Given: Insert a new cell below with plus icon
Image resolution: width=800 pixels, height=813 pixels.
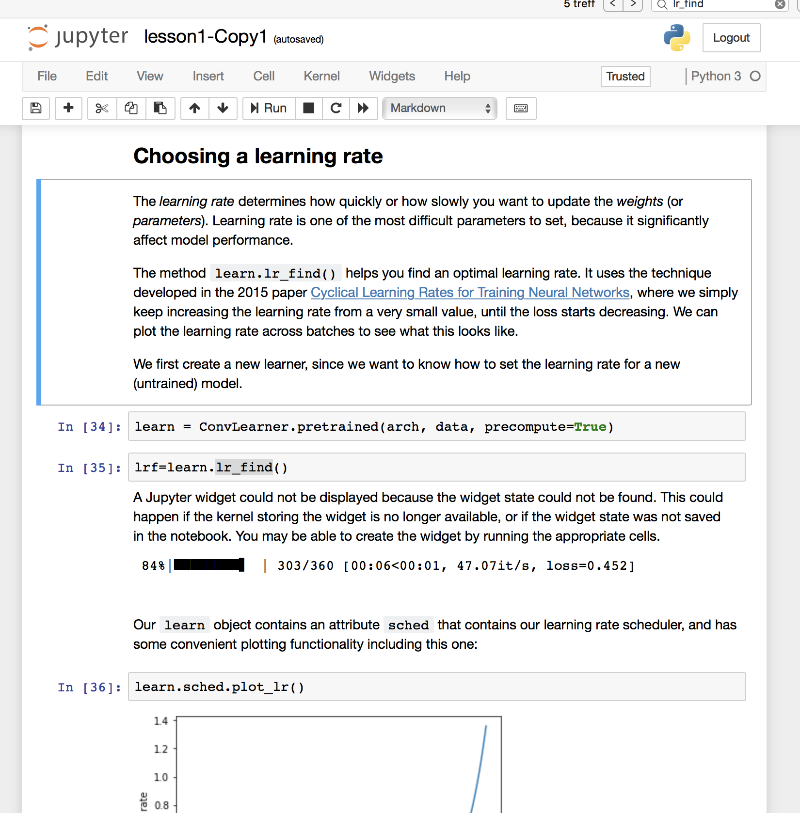Looking at the screenshot, I should [x=68, y=108].
